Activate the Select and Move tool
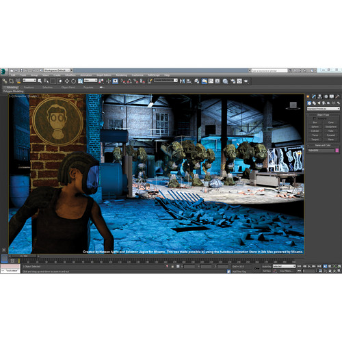This screenshot has height=342, width=342. click(67, 81)
